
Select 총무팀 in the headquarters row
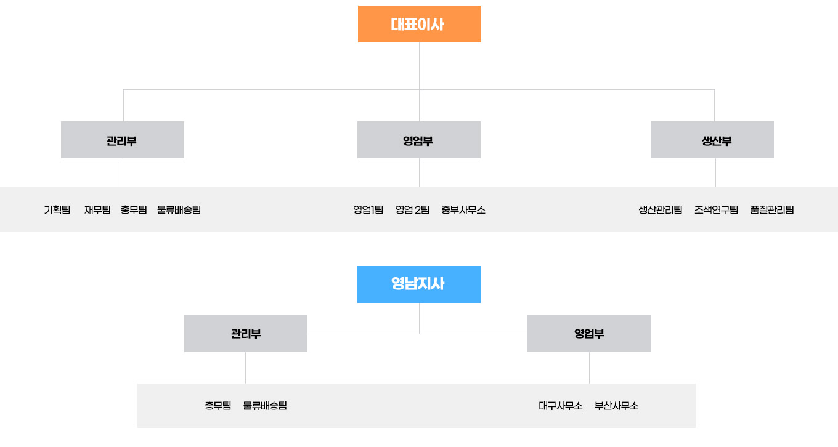(134, 210)
